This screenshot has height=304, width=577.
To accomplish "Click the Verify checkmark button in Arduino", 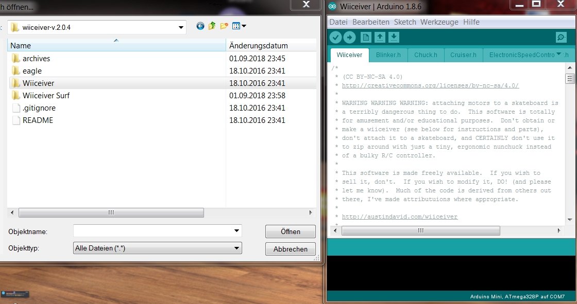I will 335,37.
